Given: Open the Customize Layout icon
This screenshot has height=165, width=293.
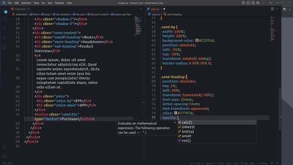Looking at the screenshot, I should click(x=258, y=3).
